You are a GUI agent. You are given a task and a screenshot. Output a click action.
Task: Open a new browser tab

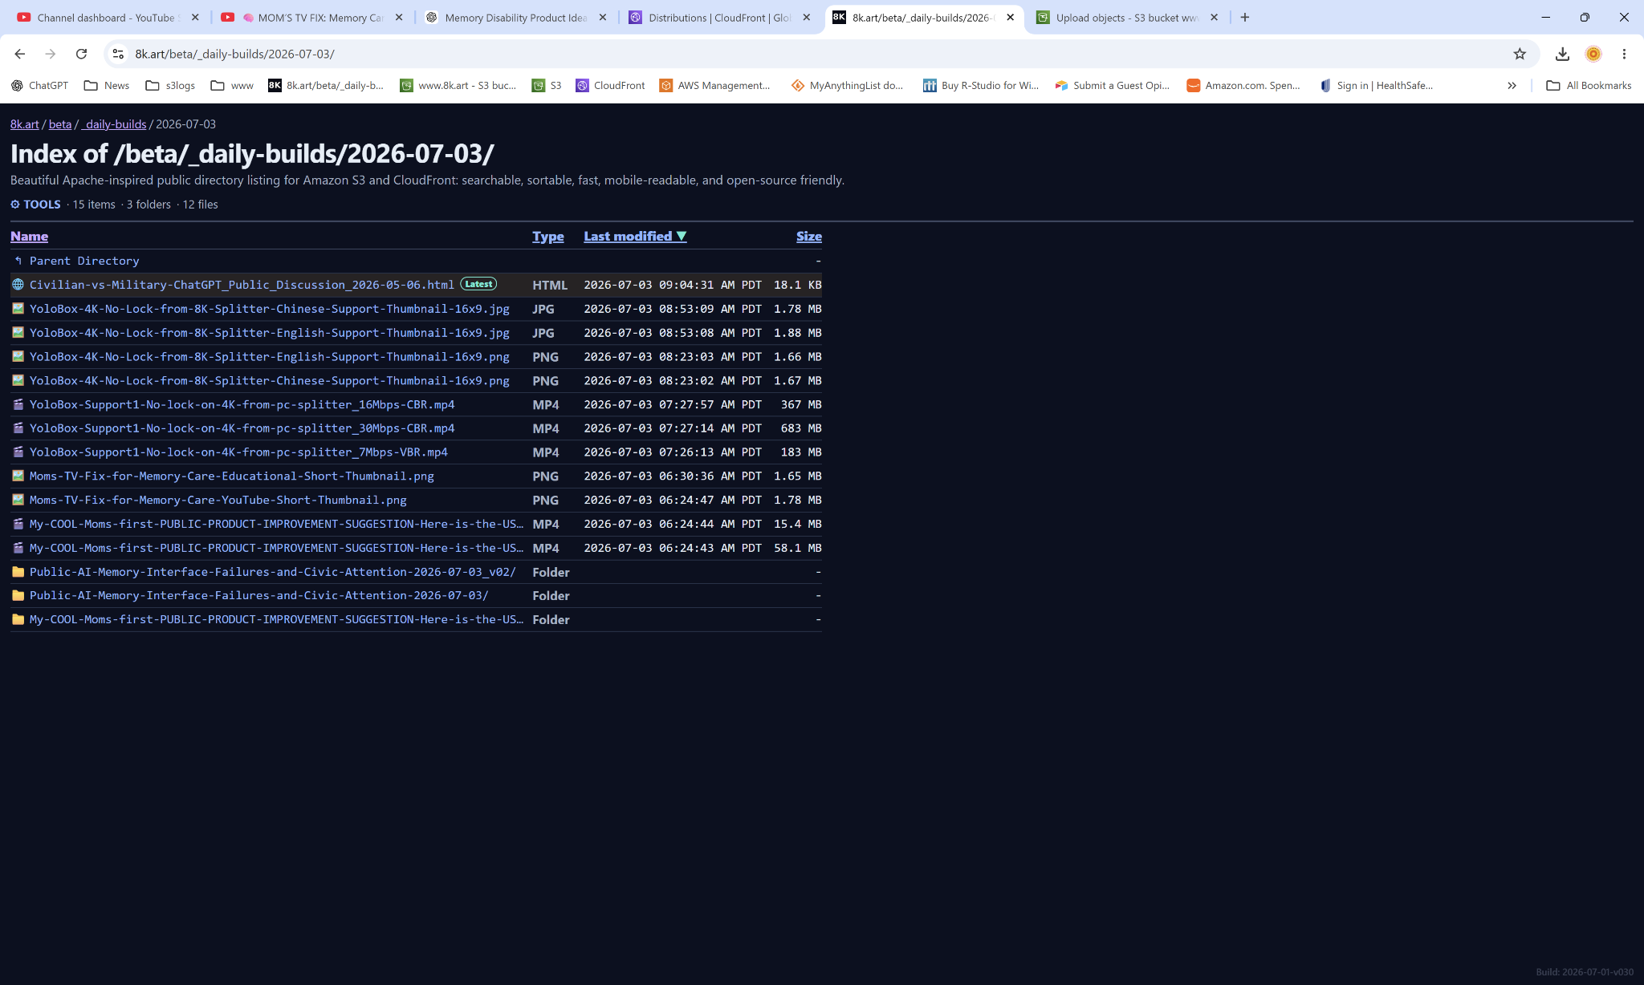1245,18
